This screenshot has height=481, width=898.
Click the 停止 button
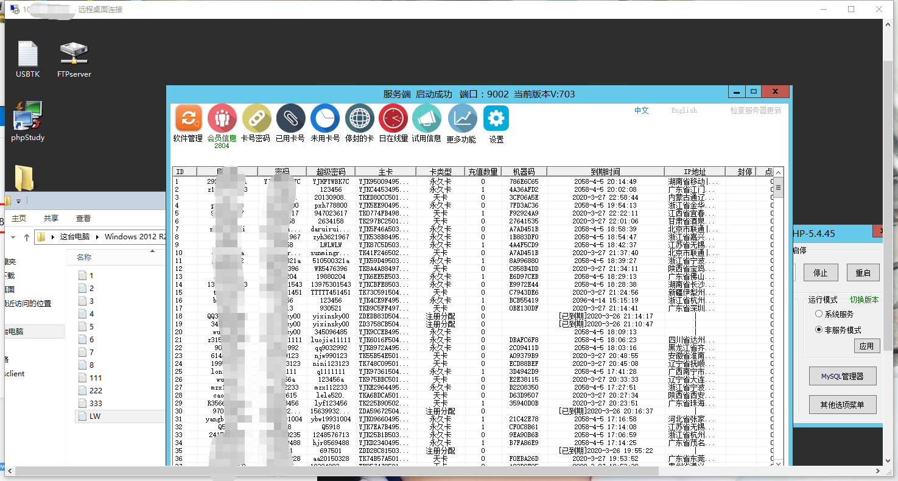click(820, 273)
